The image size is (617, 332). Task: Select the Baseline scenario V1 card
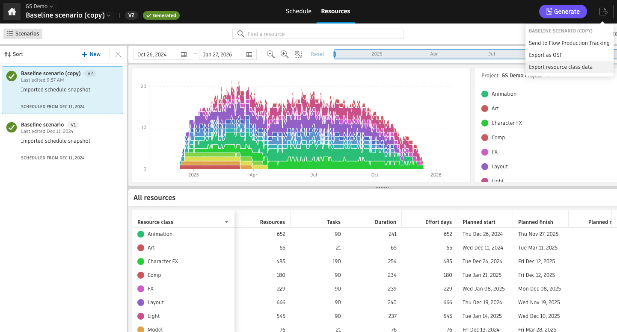(62, 141)
